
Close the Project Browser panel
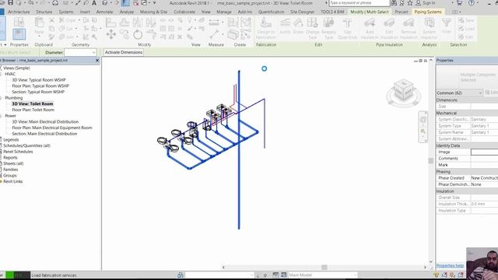point(97,61)
